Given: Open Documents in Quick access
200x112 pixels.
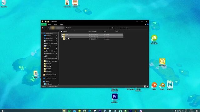Looking at the screenshot, I should 49,41.
